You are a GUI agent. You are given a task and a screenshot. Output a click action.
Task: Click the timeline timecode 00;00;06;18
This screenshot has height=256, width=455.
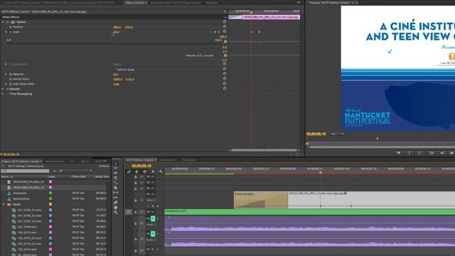click(x=141, y=166)
